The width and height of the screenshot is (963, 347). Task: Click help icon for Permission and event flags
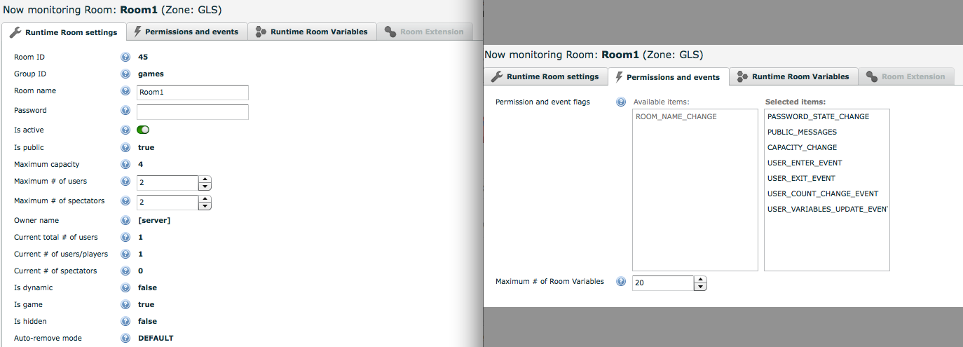point(621,102)
